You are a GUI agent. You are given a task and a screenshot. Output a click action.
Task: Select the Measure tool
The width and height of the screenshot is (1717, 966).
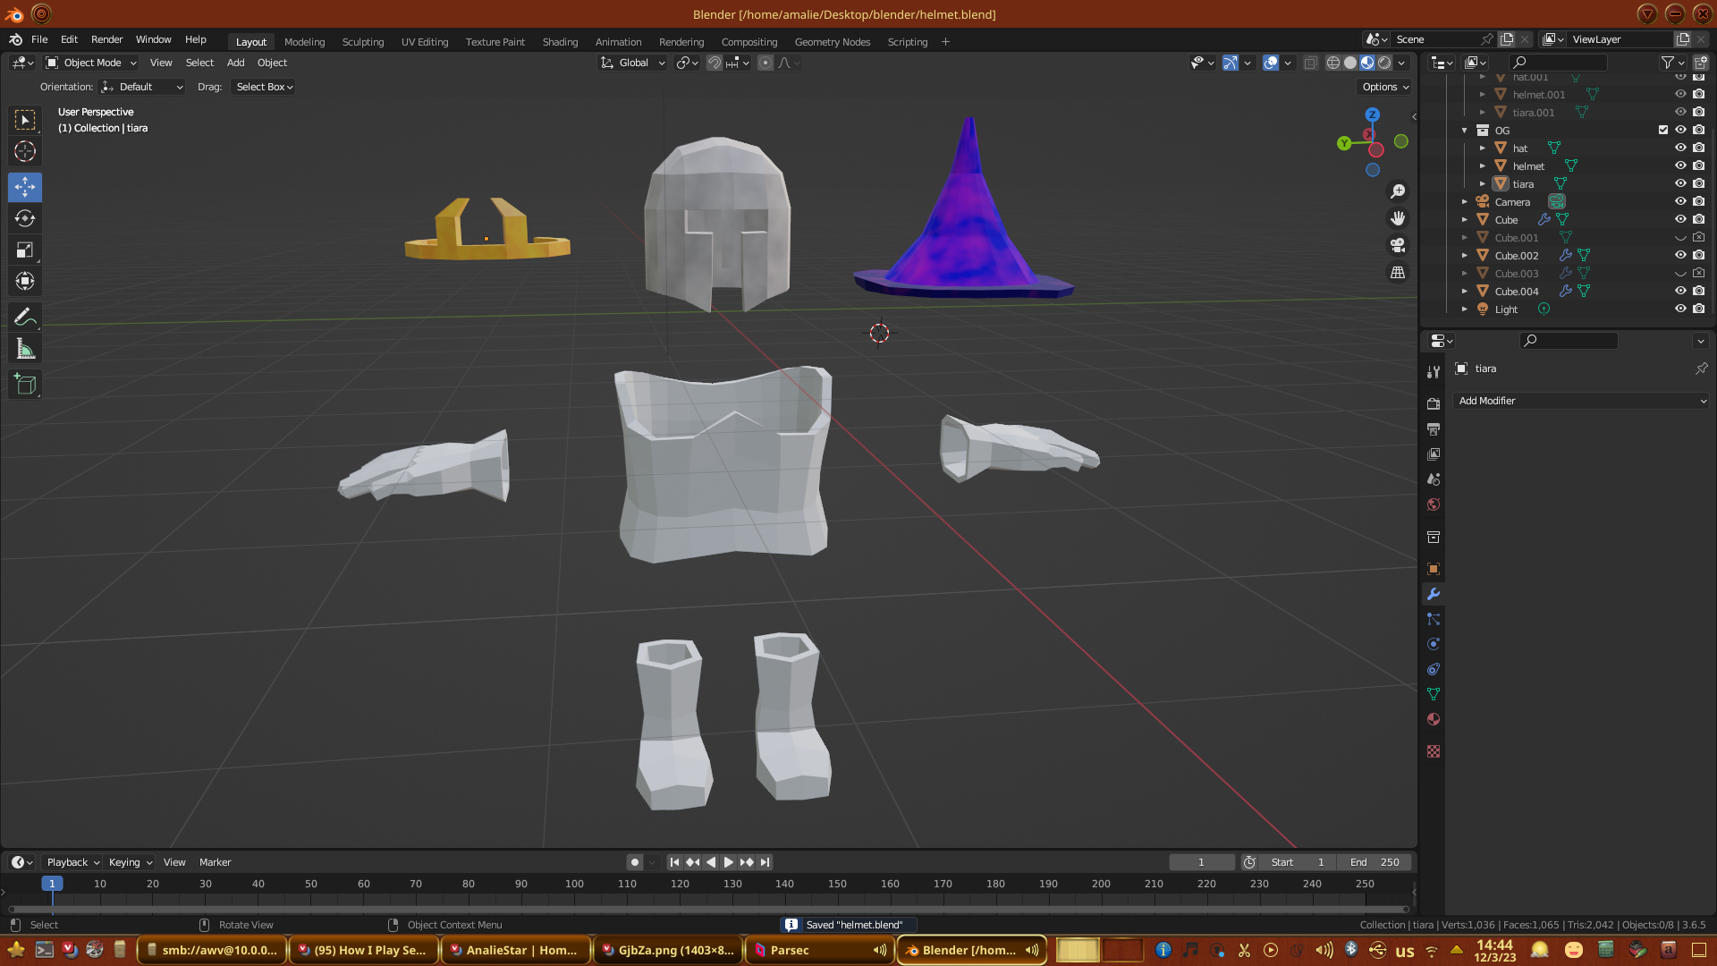[25, 350]
